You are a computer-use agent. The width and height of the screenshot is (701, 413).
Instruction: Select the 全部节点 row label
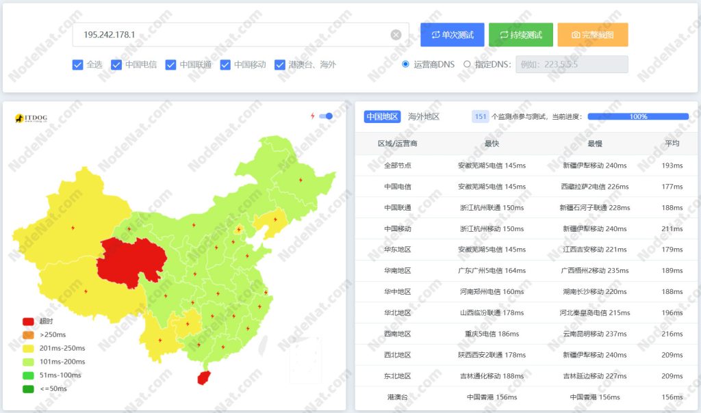(398, 165)
